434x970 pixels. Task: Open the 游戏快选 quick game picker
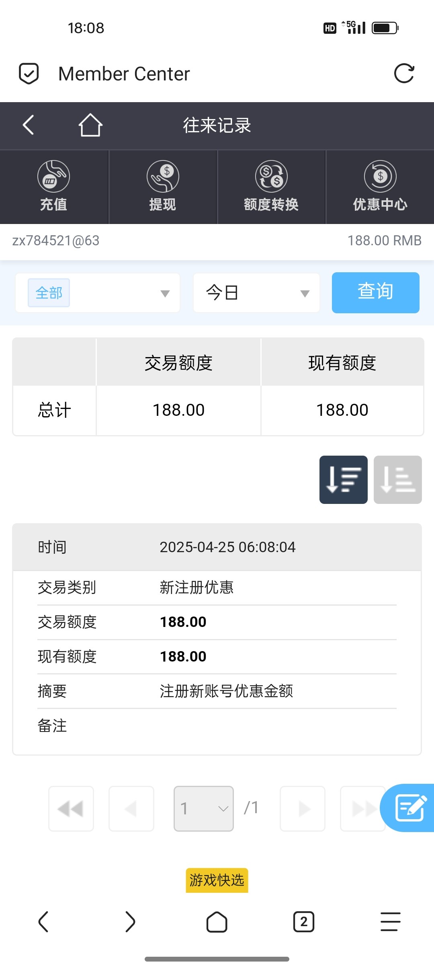[217, 880]
